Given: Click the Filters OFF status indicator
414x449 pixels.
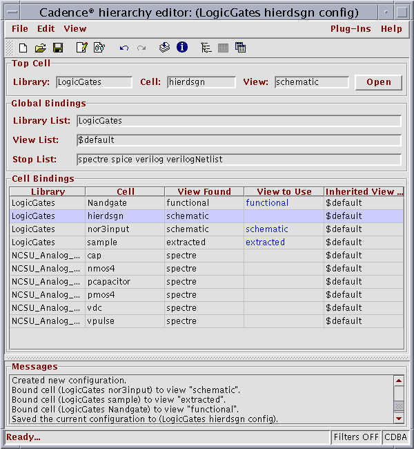Looking at the screenshot, I should coord(356,437).
